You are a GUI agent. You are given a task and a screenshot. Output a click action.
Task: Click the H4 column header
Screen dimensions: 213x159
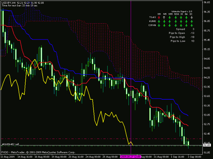tap(186, 14)
